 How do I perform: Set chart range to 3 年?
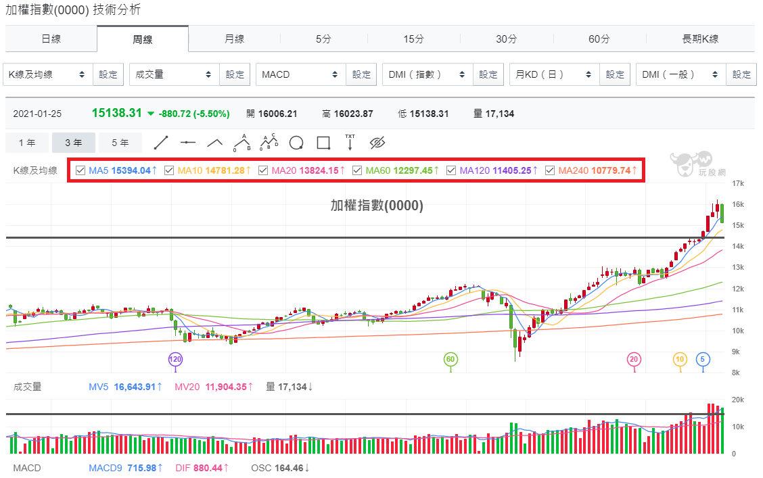pos(74,143)
